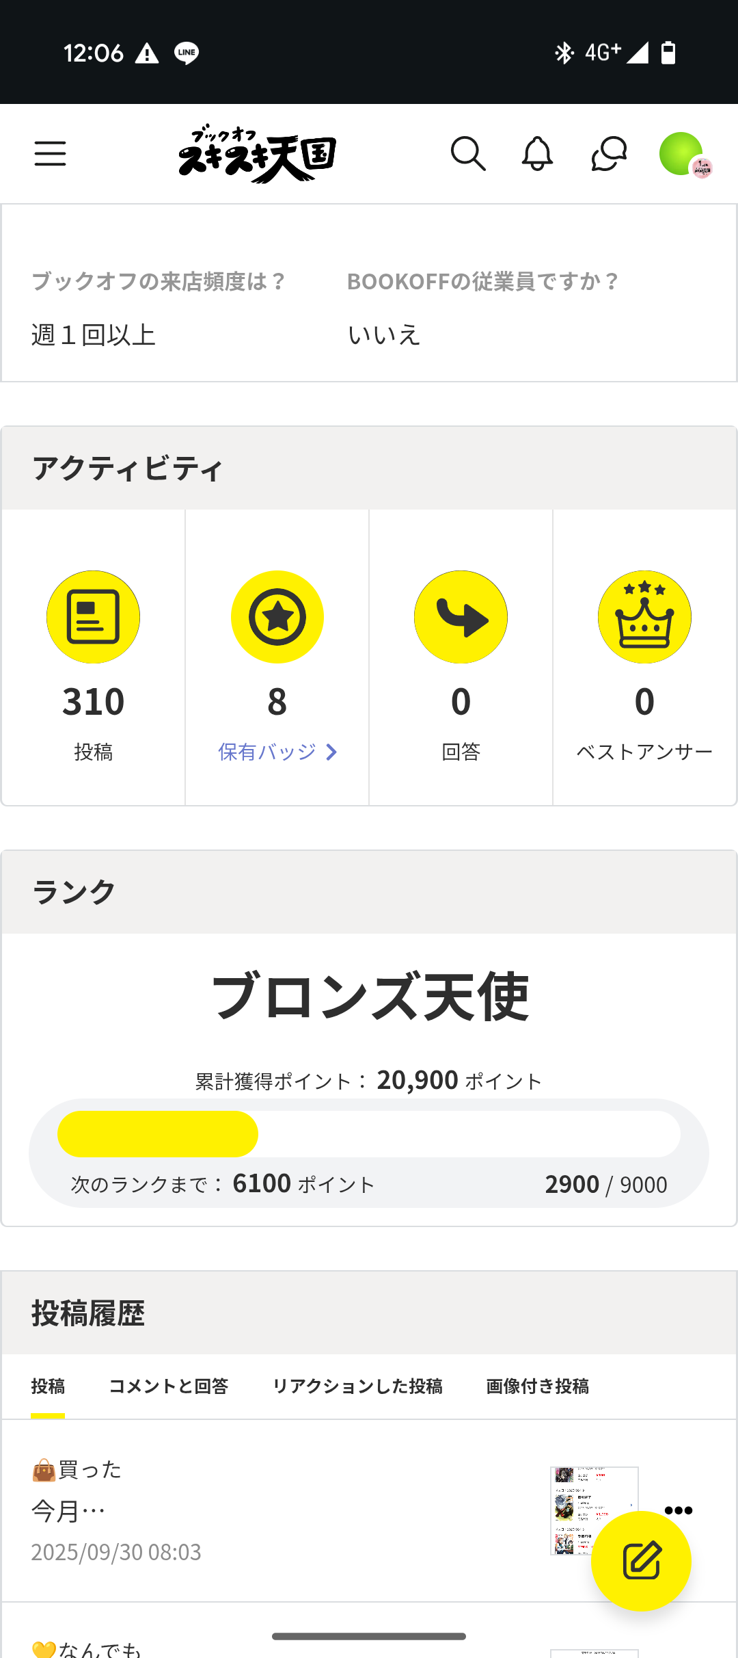
Task: Open three-dot options for 買った post
Action: (678, 1510)
